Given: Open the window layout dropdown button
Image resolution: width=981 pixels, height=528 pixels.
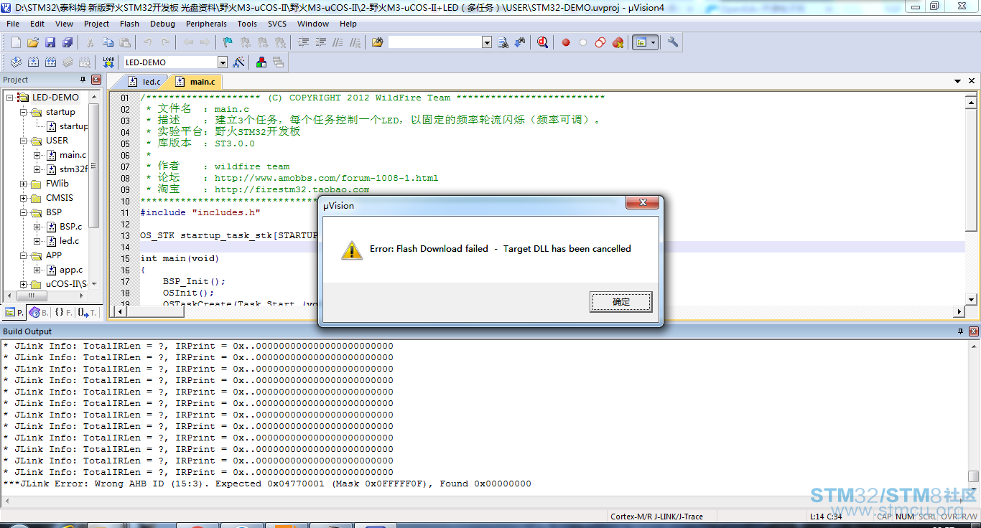Looking at the screenshot, I should (x=654, y=43).
